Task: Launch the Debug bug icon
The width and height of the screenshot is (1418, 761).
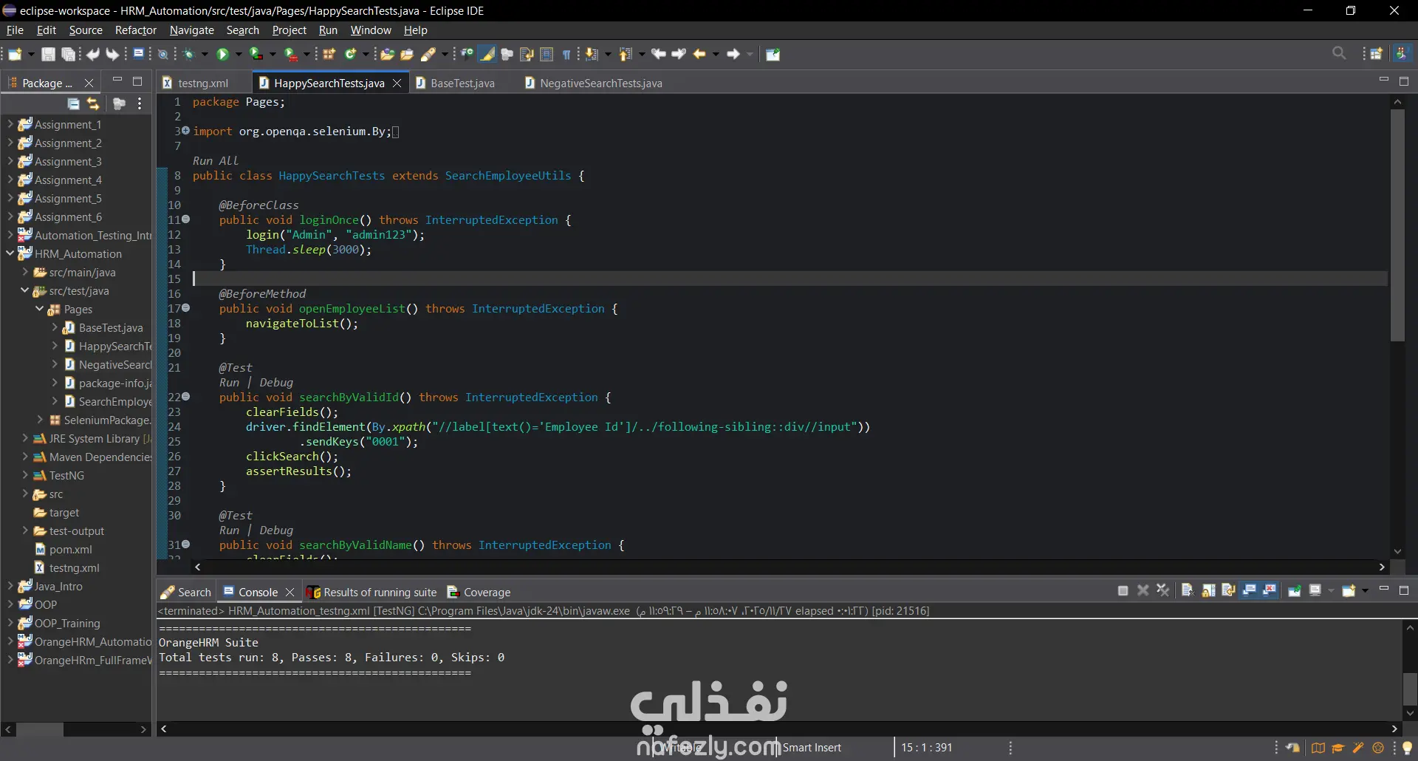Action: click(x=189, y=54)
